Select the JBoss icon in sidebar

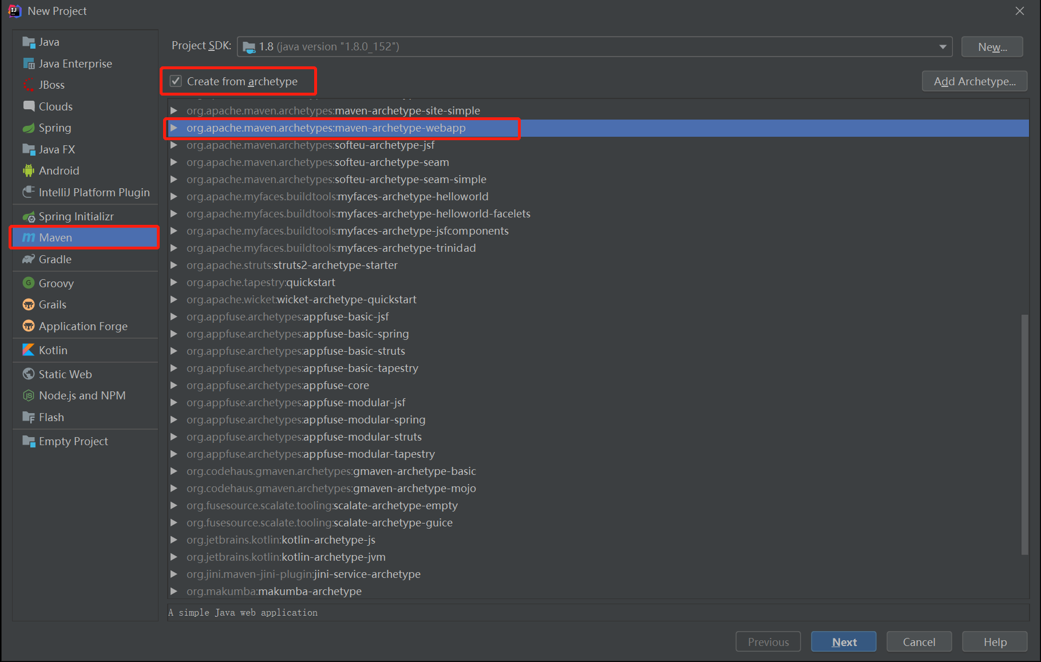pyautogui.click(x=29, y=85)
